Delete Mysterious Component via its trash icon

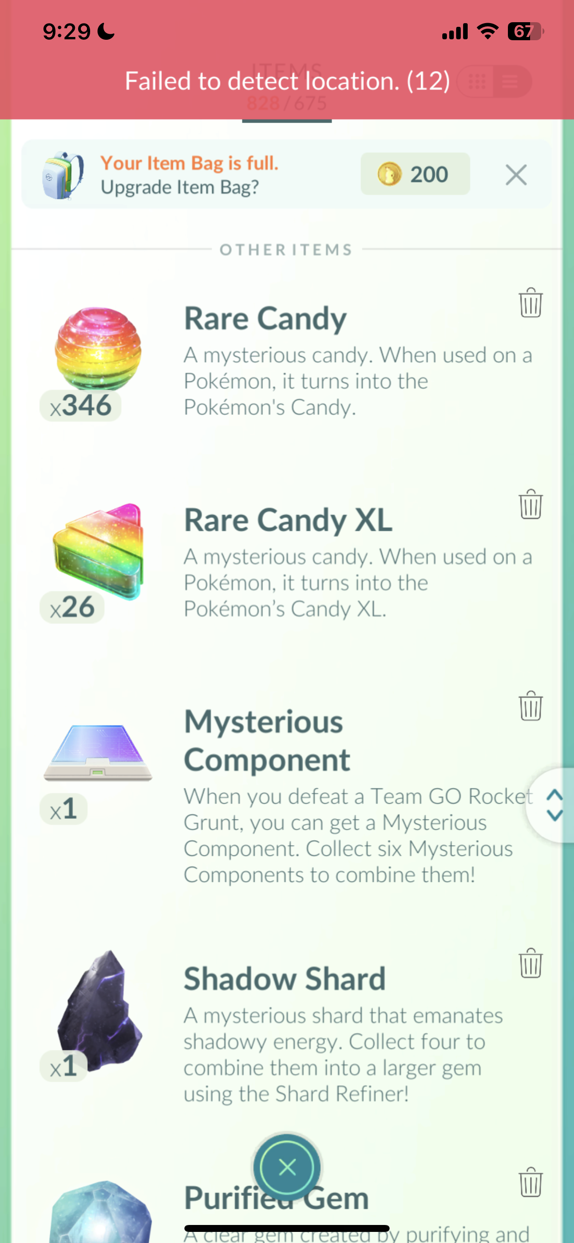pyautogui.click(x=531, y=706)
